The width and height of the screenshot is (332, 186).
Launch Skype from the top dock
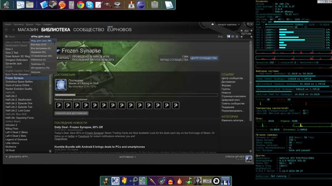click(x=90, y=5)
